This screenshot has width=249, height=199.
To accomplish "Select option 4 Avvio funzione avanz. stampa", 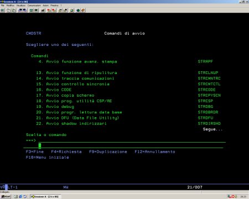I will [77, 61].
